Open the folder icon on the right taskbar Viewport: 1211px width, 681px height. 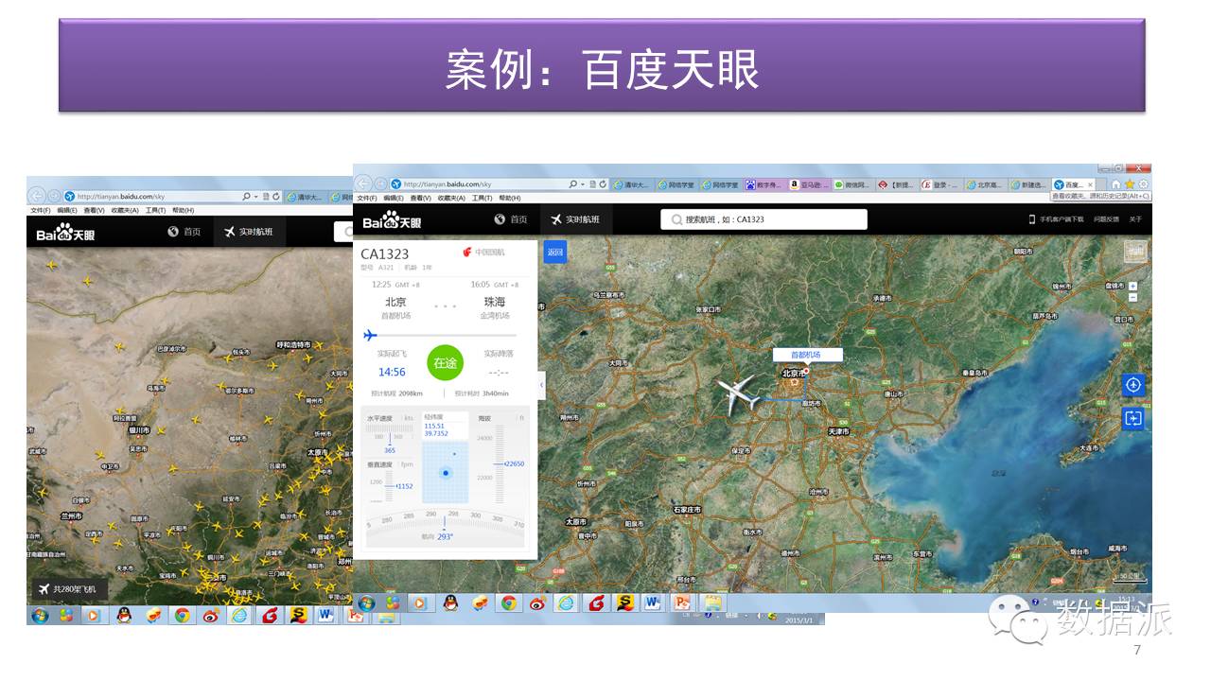(x=712, y=602)
